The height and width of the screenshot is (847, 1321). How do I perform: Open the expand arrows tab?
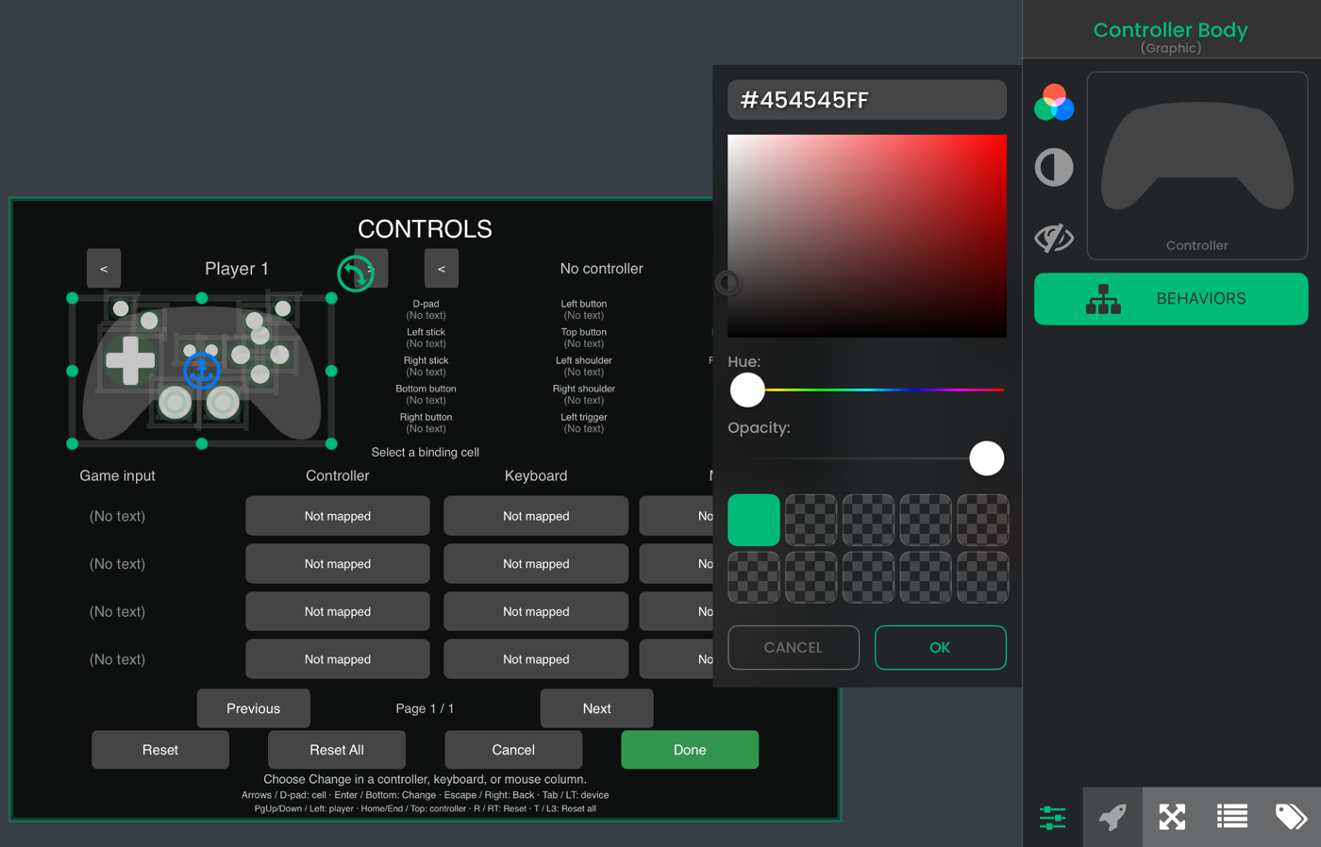click(x=1172, y=817)
